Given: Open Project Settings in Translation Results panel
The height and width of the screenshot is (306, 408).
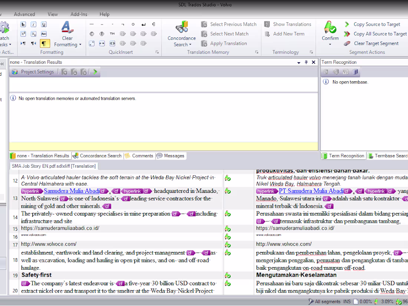Looking at the screenshot, I should [37, 72].
